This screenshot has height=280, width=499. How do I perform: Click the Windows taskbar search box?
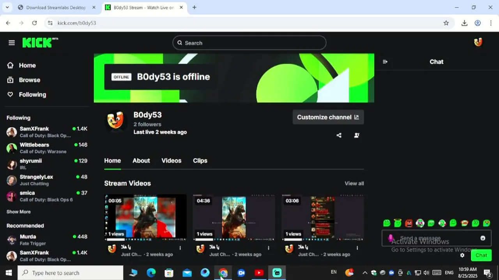click(x=70, y=273)
